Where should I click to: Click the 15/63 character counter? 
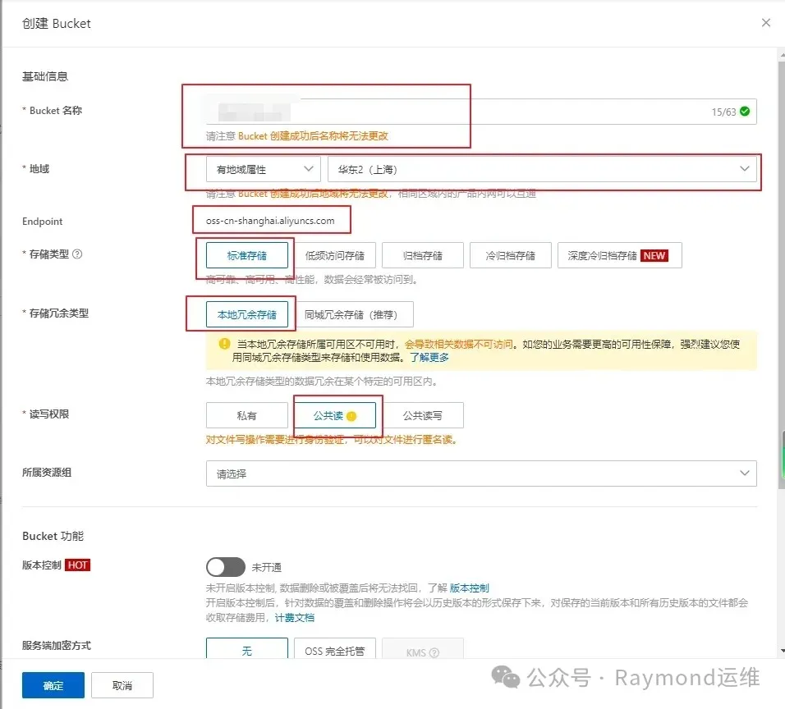pos(723,112)
